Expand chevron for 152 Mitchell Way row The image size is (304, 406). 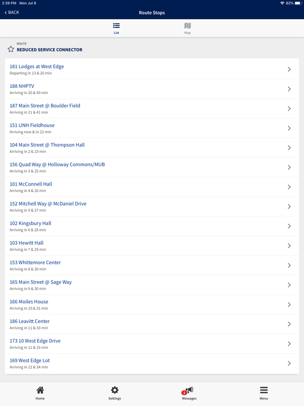pos(289,207)
